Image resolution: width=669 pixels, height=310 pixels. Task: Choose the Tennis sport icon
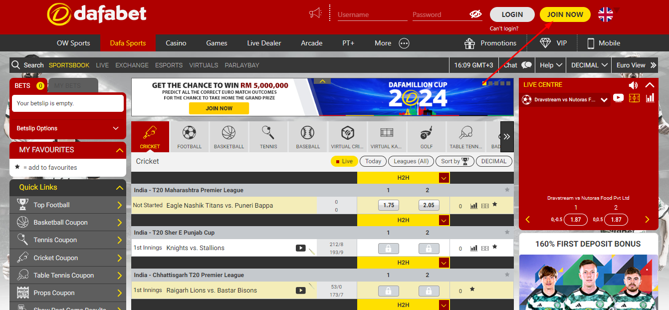268,136
